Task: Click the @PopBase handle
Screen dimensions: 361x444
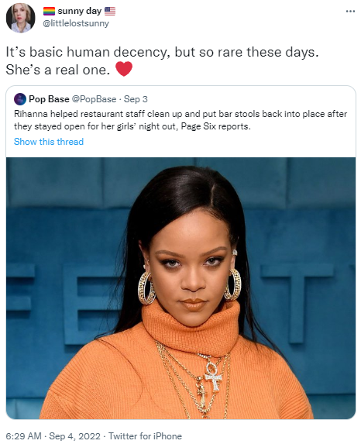Action: (94, 99)
